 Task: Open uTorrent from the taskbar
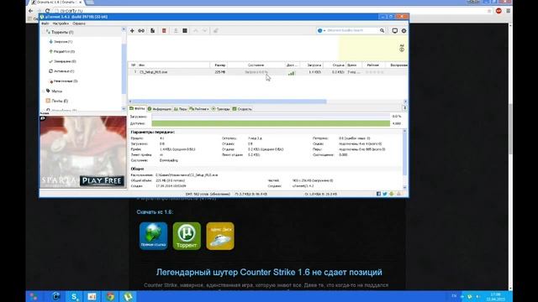point(129,296)
